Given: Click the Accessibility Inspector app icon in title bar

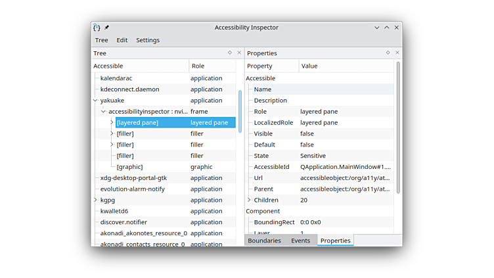Looking at the screenshot, I should pos(97,28).
